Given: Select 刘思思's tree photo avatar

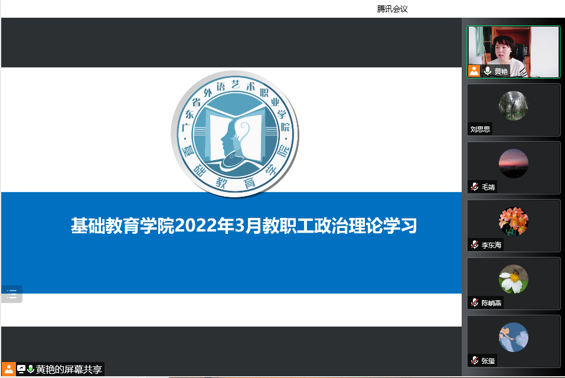Looking at the screenshot, I should 514,106.
